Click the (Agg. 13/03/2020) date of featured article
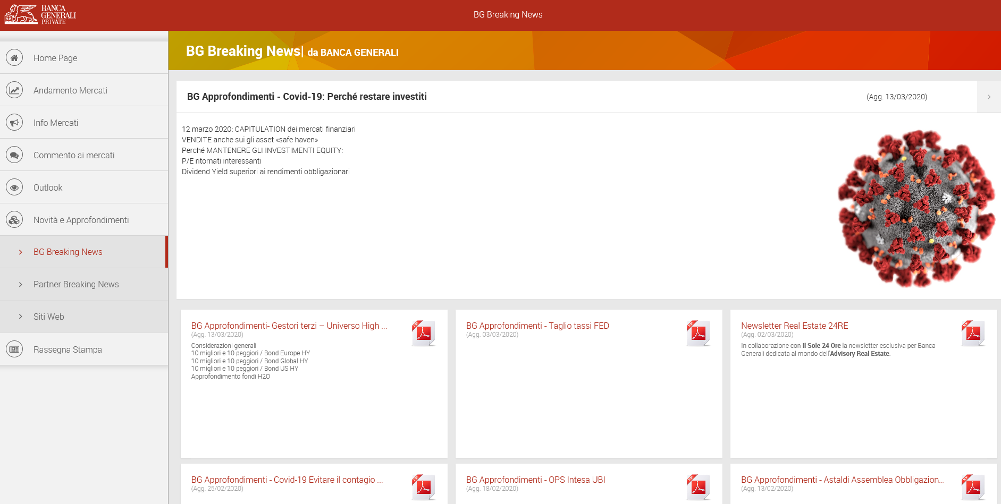Screen dimensions: 1001x504 click(x=897, y=97)
